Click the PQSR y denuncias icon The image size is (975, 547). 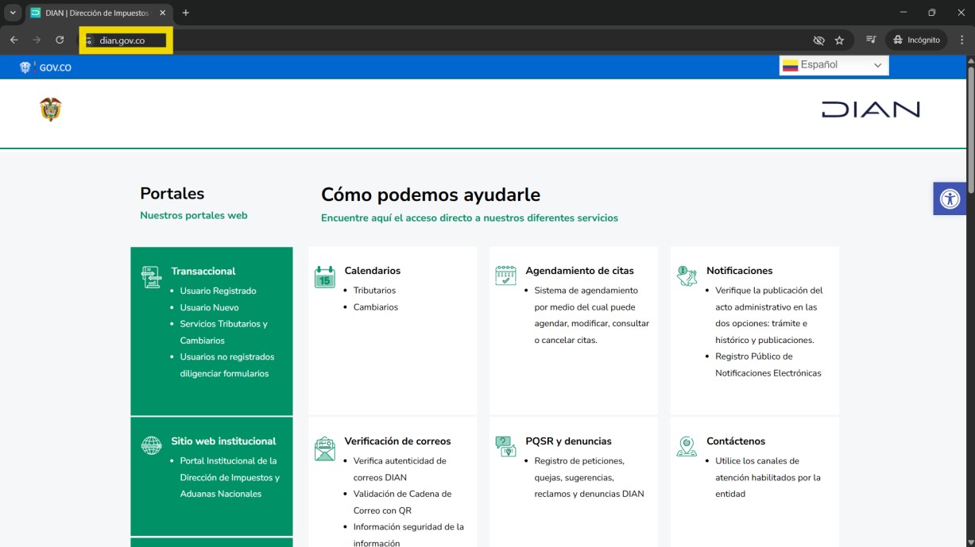click(x=505, y=446)
